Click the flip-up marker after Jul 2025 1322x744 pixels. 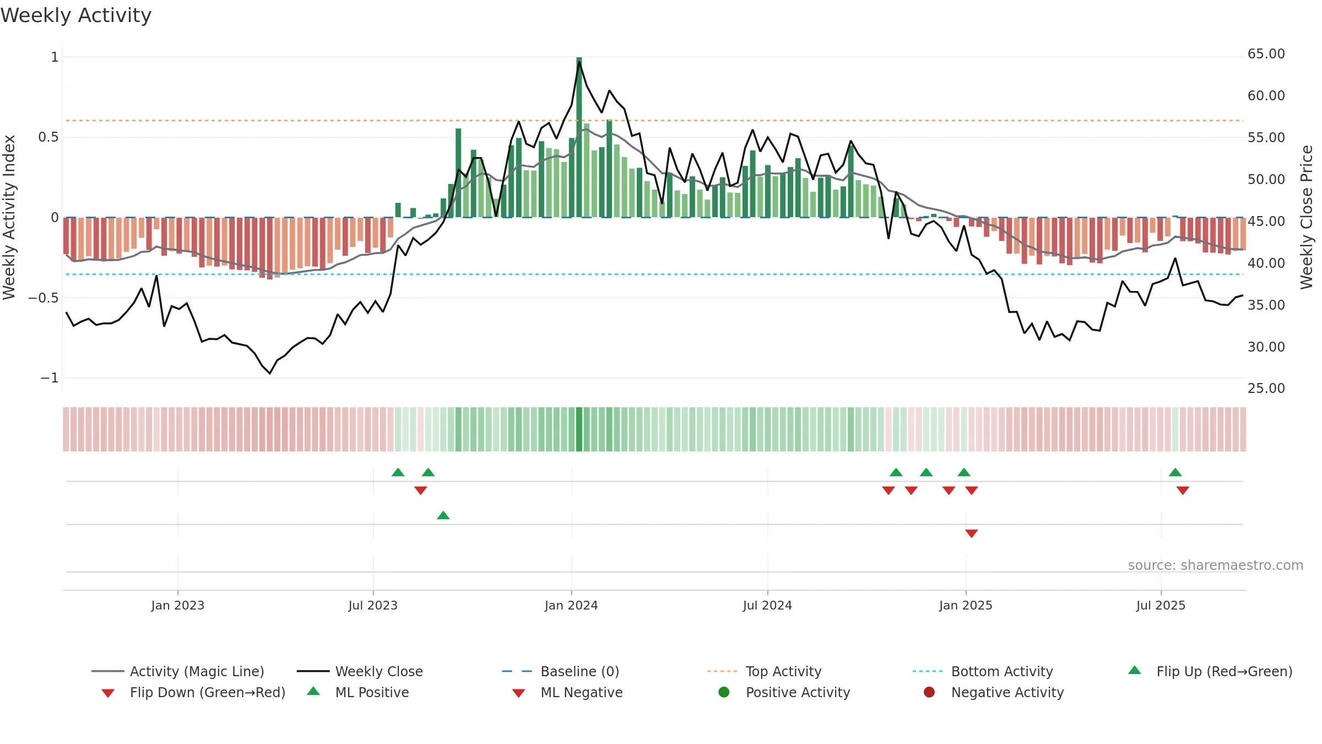1175,472
